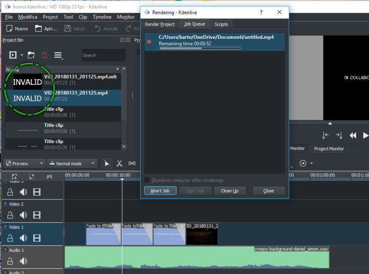This screenshot has width=369, height=274.
Task: Switch to the Project Monitor tab
Action: (329, 149)
